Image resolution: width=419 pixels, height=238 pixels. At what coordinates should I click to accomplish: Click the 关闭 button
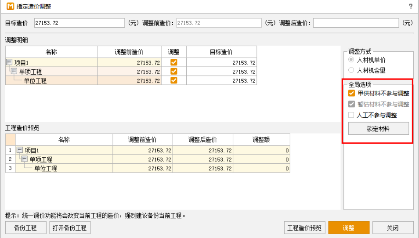click(393, 228)
